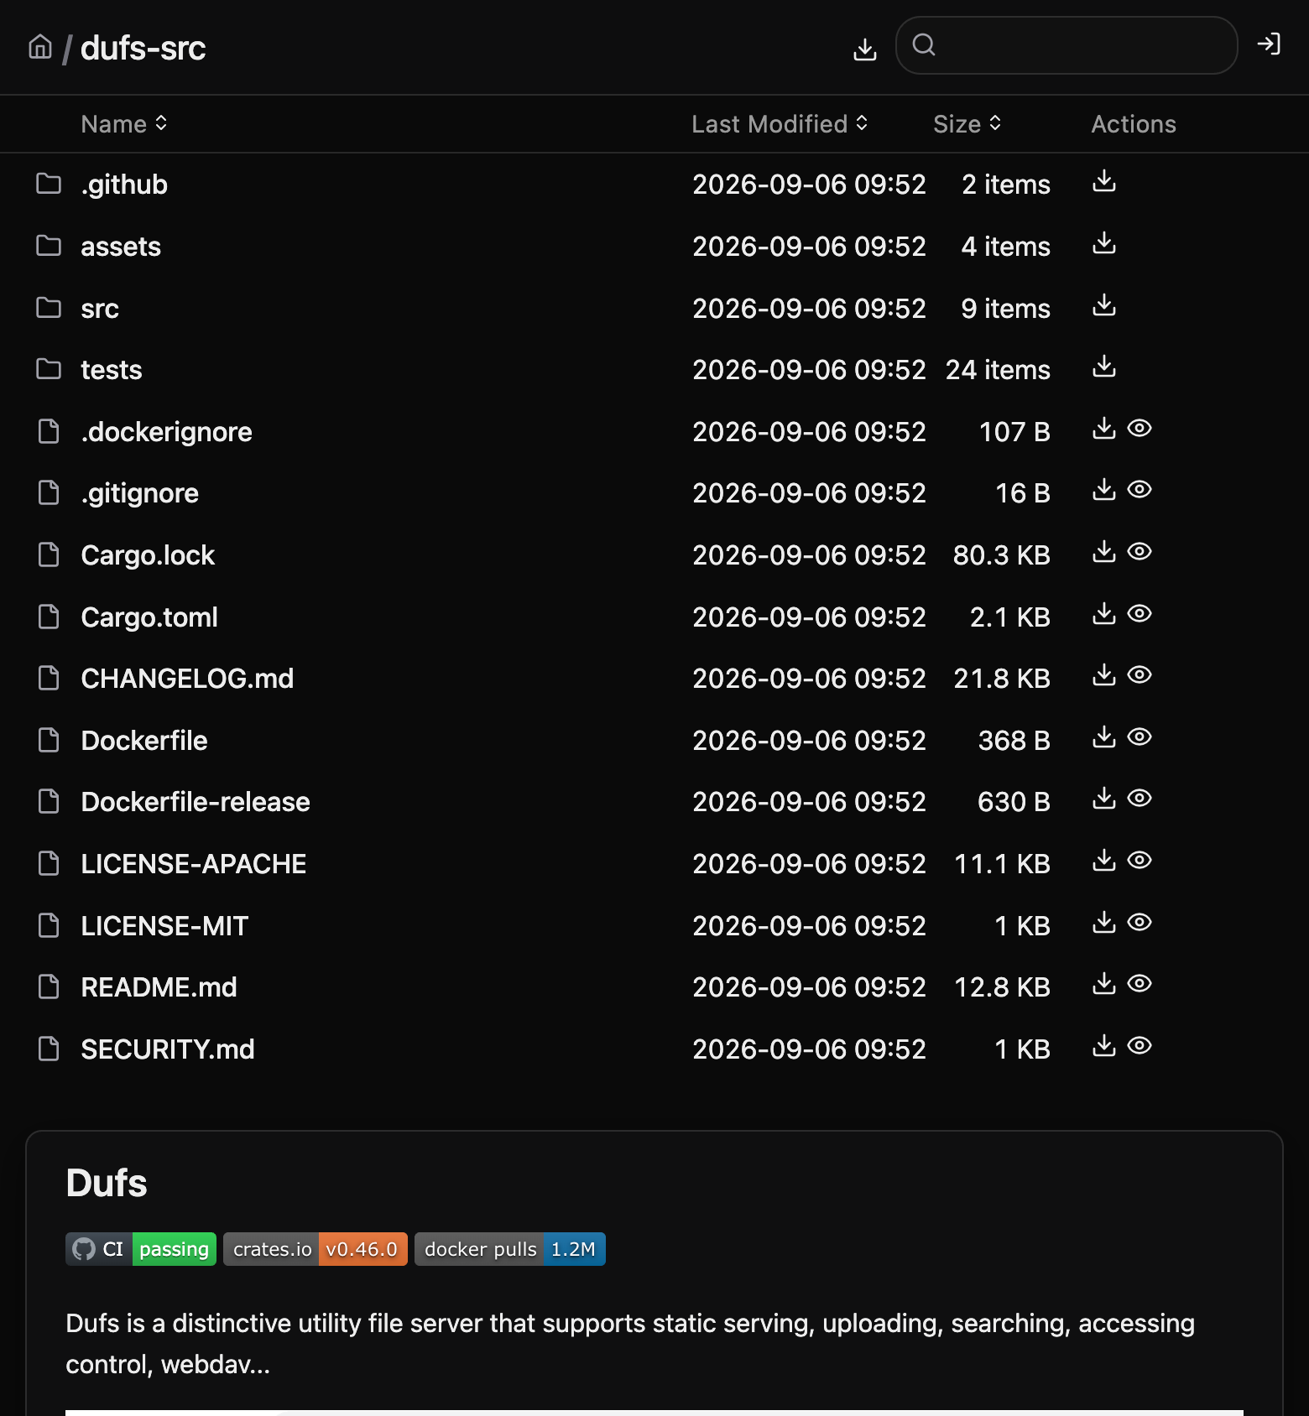Download the tests folder
This screenshot has width=1309, height=1416.
(x=1104, y=367)
